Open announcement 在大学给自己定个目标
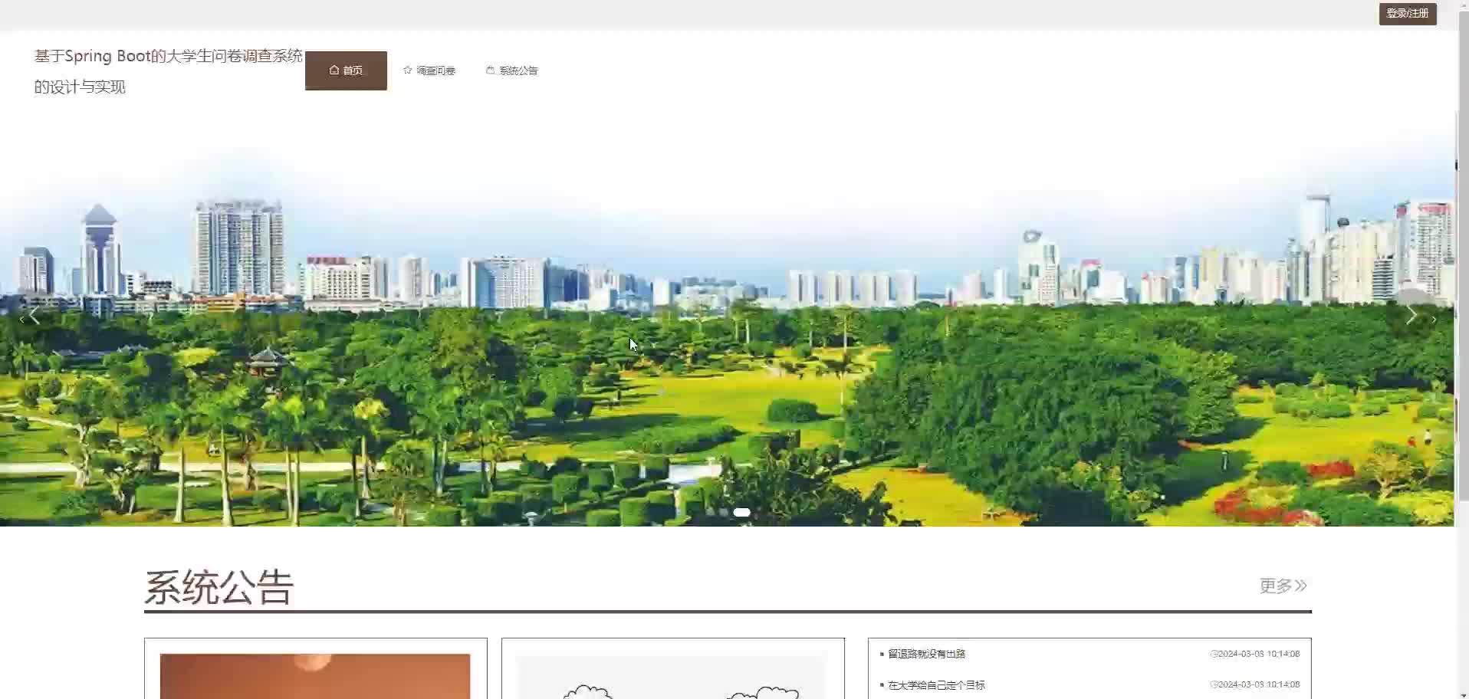Viewport: 1469px width, 699px height. (936, 685)
